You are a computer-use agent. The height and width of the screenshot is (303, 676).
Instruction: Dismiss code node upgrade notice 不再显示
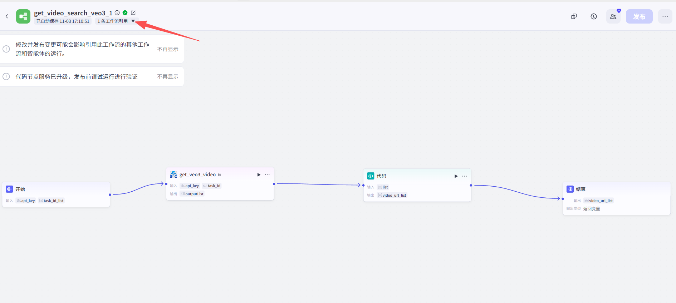pyautogui.click(x=167, y=77)
